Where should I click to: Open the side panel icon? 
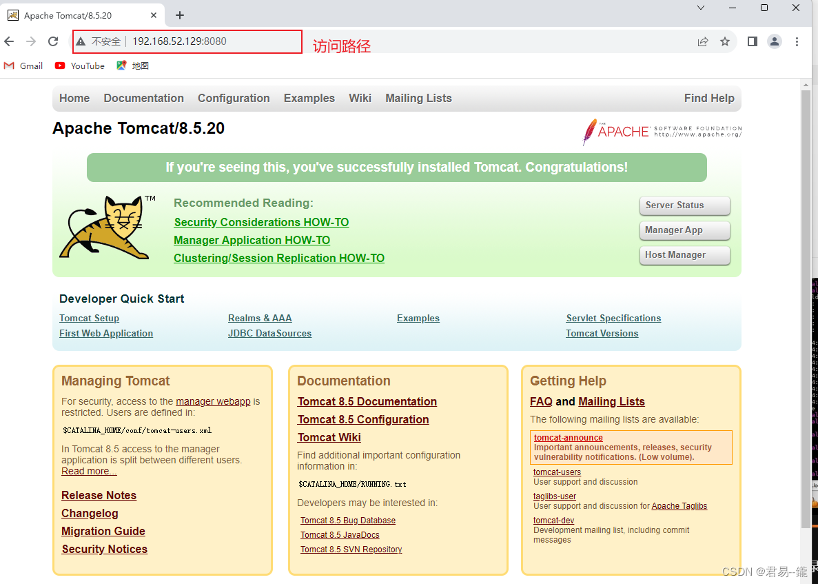(753, 41)
